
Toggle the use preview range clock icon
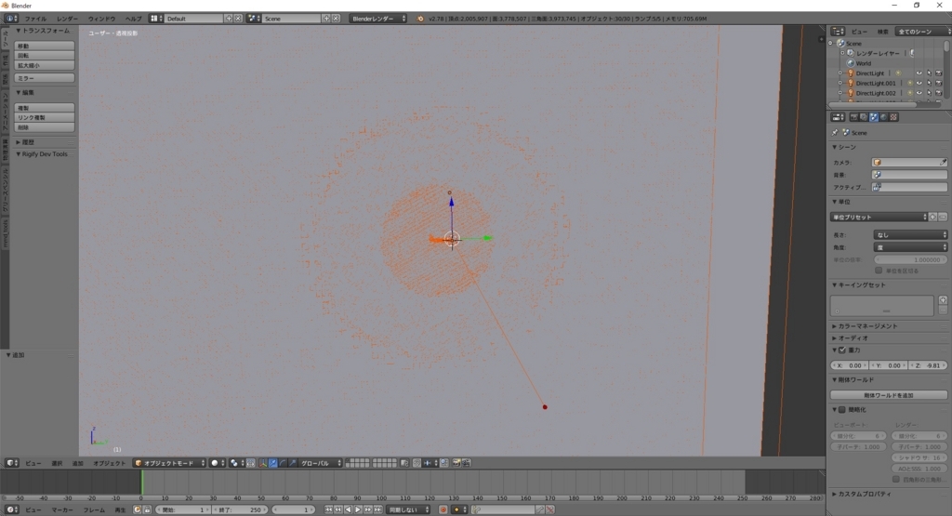[138, 509]
